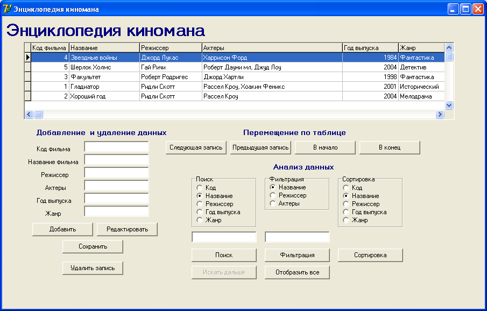The height and width of the screenshot is (311, 487).
Task: Focus the Код фильма input field
Action: 116,147
